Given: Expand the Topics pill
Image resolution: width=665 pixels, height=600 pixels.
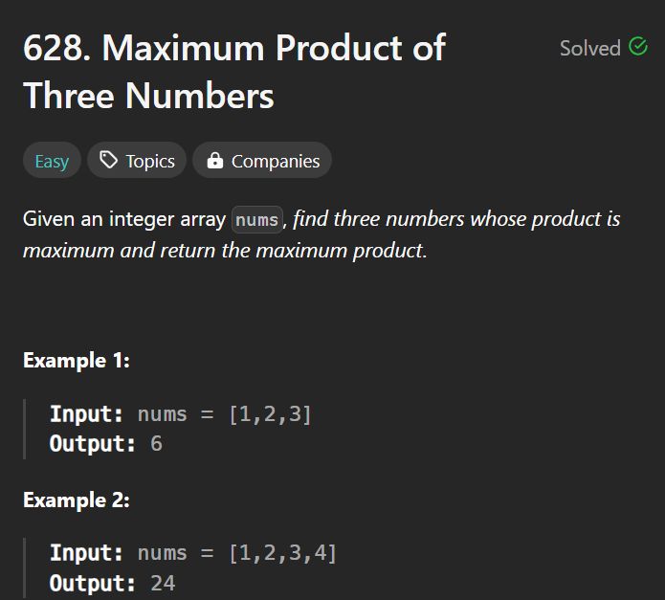Looking at the screenshot, I should click(x=138, y=161).
